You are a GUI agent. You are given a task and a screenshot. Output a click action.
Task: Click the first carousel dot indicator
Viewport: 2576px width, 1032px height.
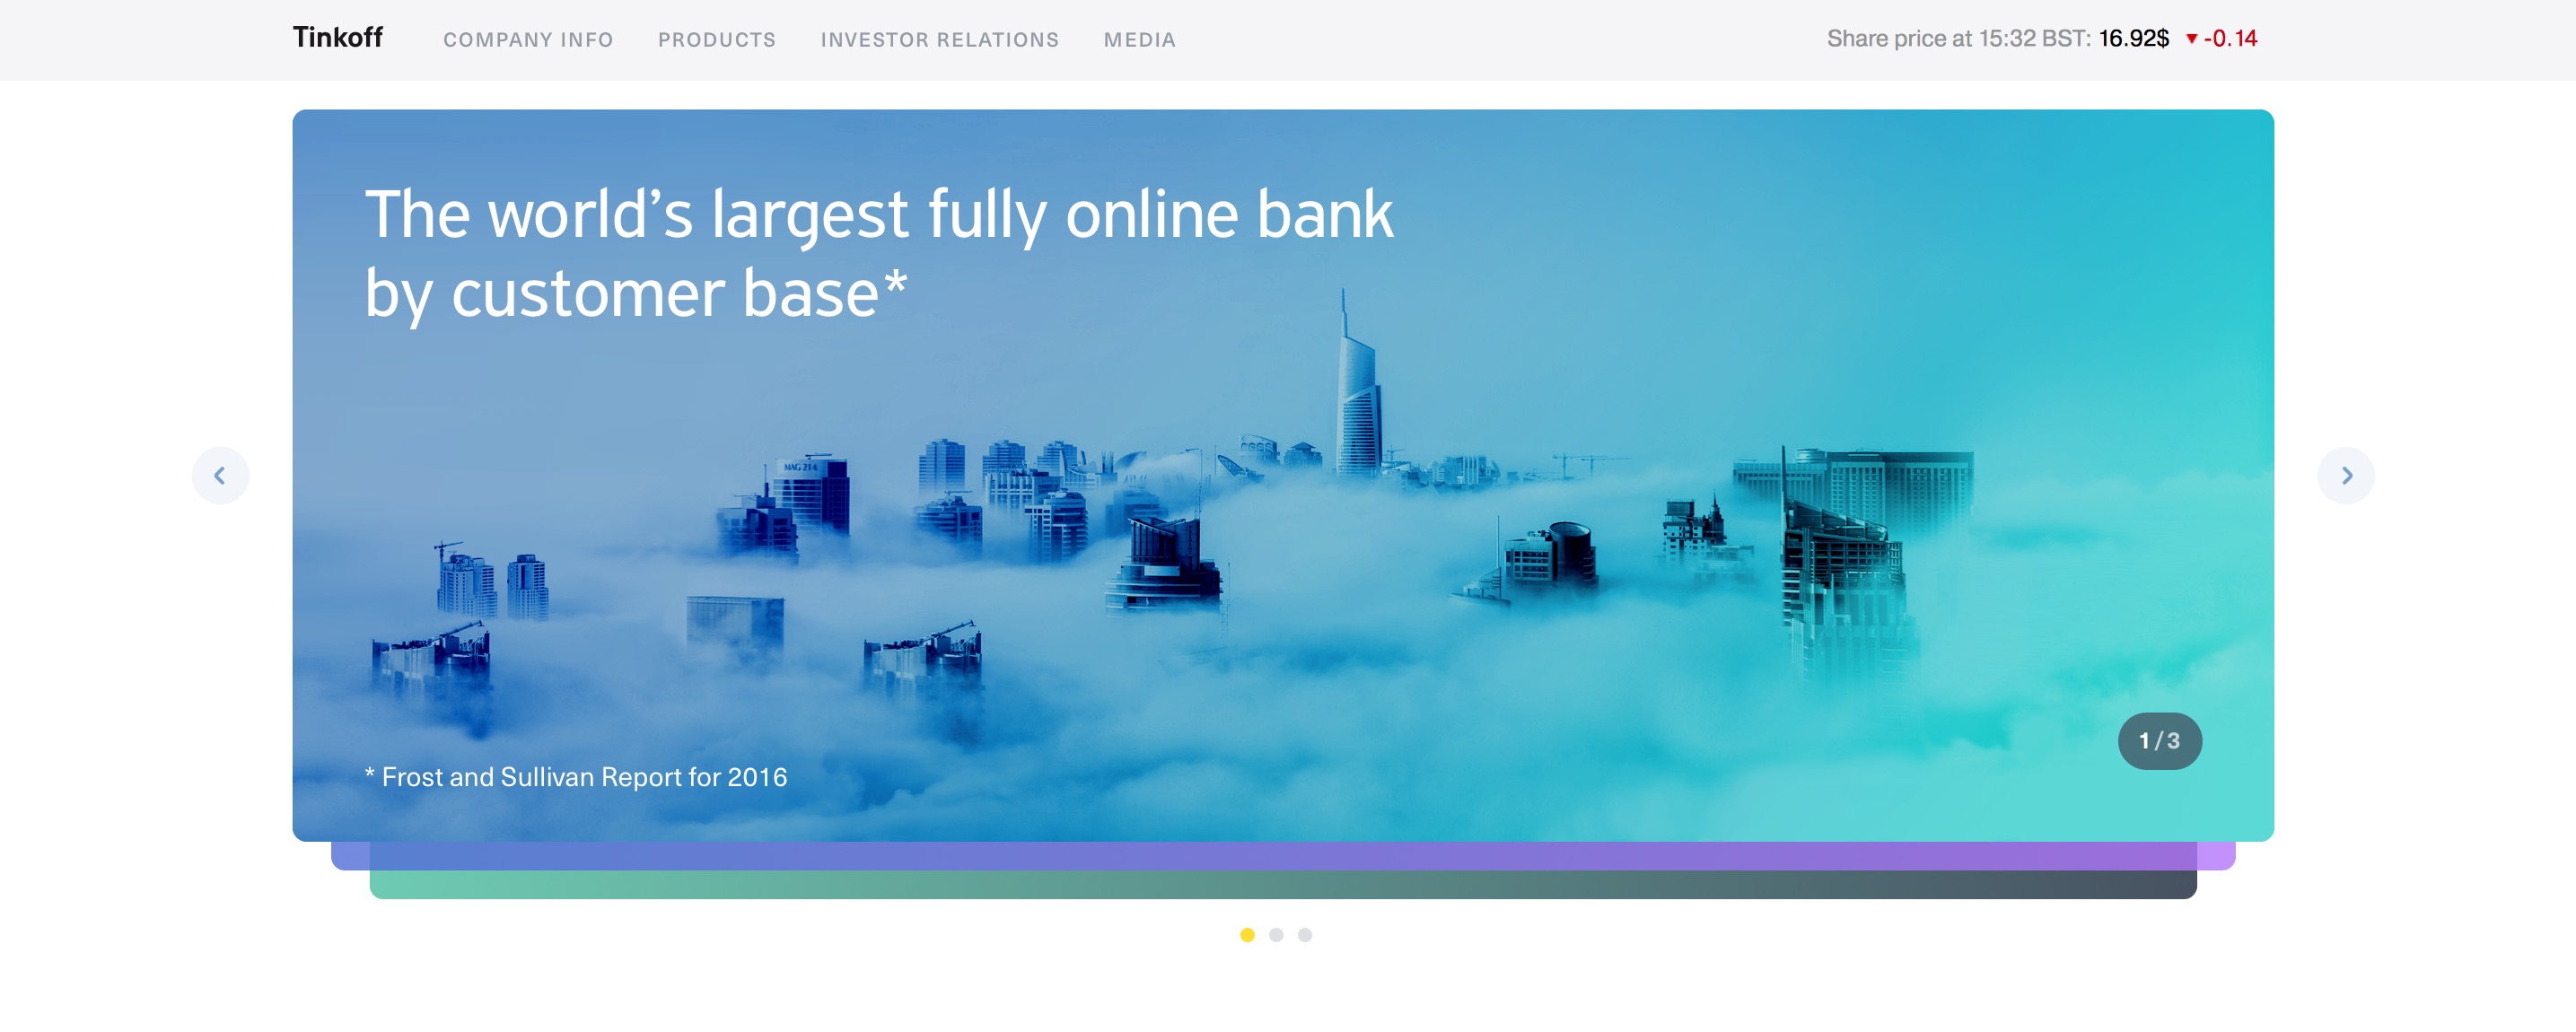[1249, 933]
